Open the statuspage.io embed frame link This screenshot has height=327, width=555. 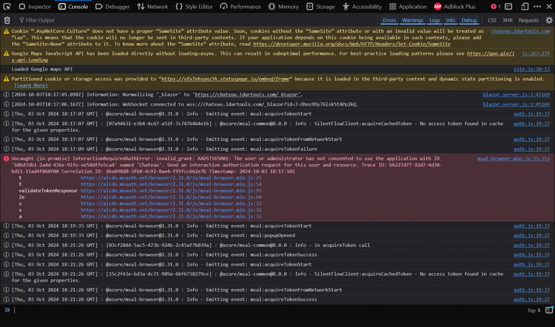(x=225, y=79)
